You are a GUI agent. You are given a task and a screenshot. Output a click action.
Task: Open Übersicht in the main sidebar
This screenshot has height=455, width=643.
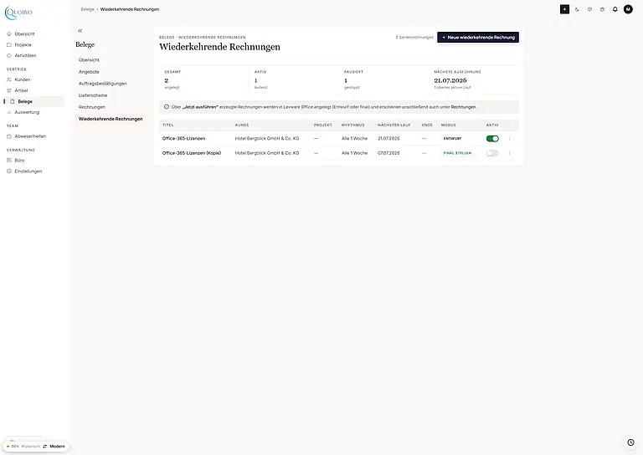tap(24, 34)
